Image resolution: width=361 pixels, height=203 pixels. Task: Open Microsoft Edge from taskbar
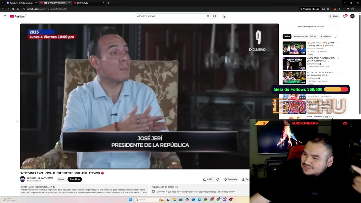(x=199, y=200)
